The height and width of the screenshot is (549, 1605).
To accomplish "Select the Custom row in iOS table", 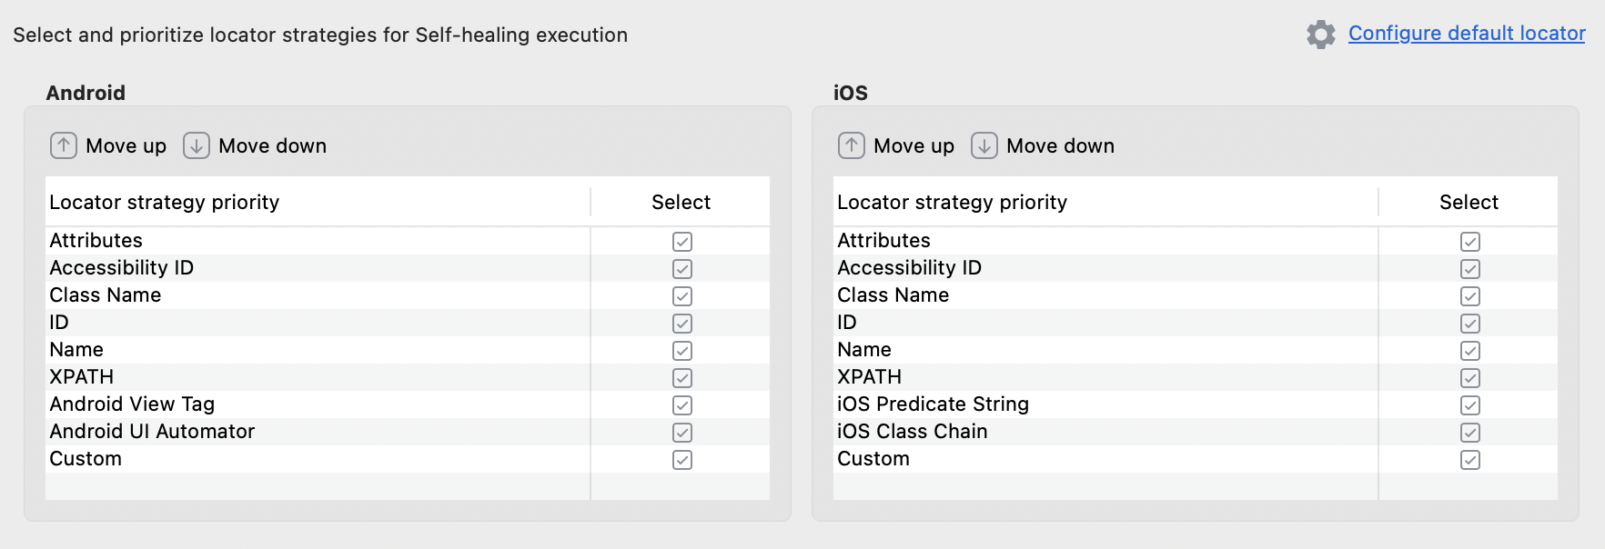I will pos(1196,459).
